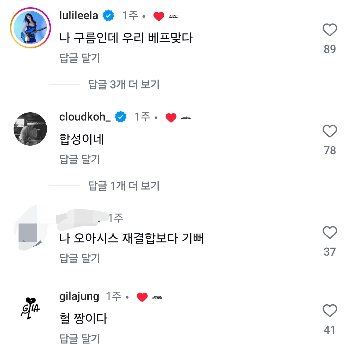Viewport: 356px width, 349px height.
Task: Click the red heart beside gilajung's timestamp
Action: click(142, 297)
